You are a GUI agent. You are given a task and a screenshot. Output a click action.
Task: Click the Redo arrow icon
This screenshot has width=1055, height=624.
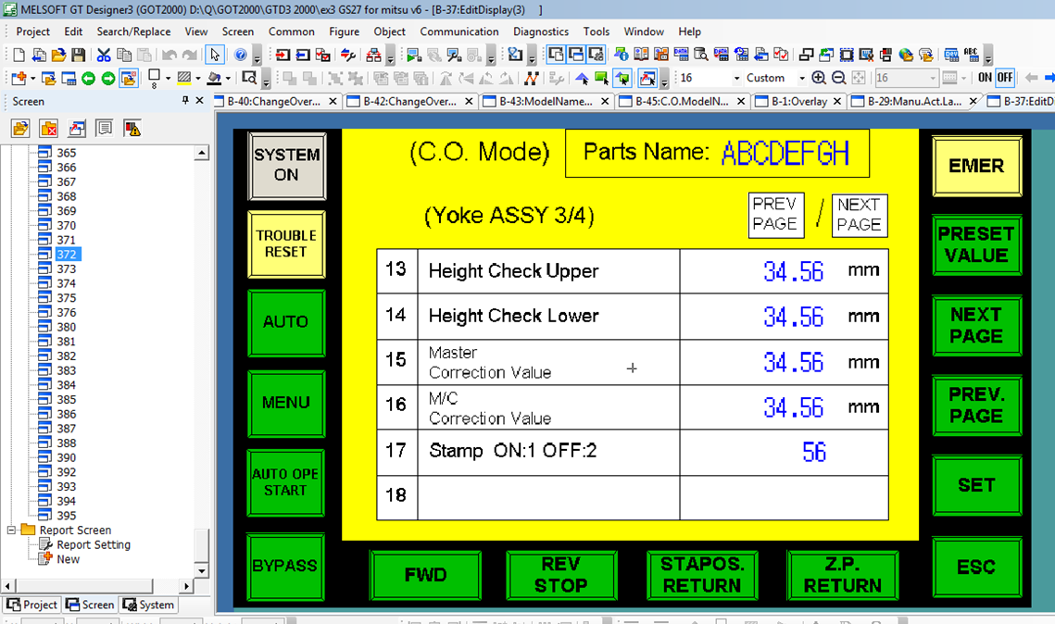(191, 56)
